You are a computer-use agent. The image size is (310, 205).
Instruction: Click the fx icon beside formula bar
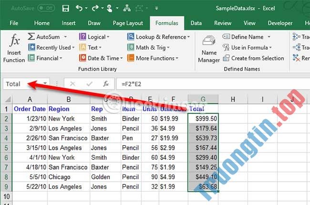click(x=106, y=84)
